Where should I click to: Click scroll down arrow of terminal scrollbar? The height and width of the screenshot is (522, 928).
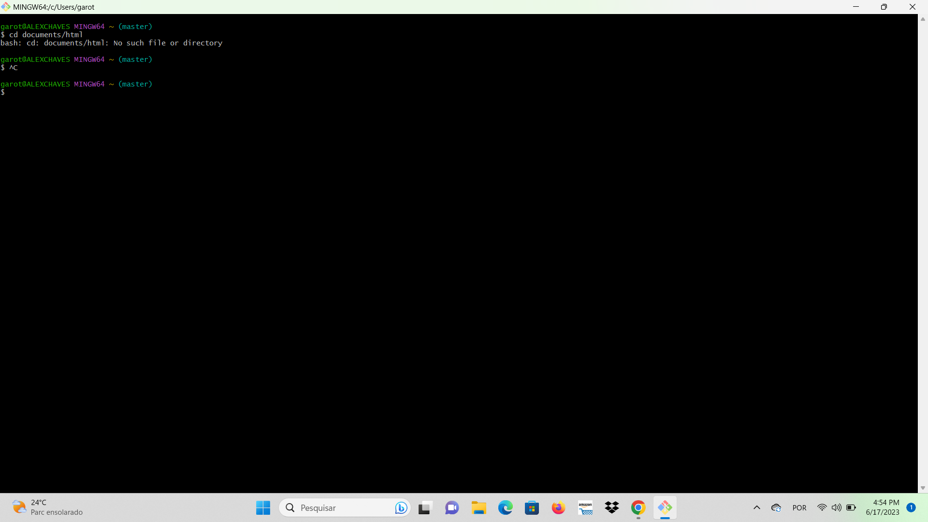point(923,488)
